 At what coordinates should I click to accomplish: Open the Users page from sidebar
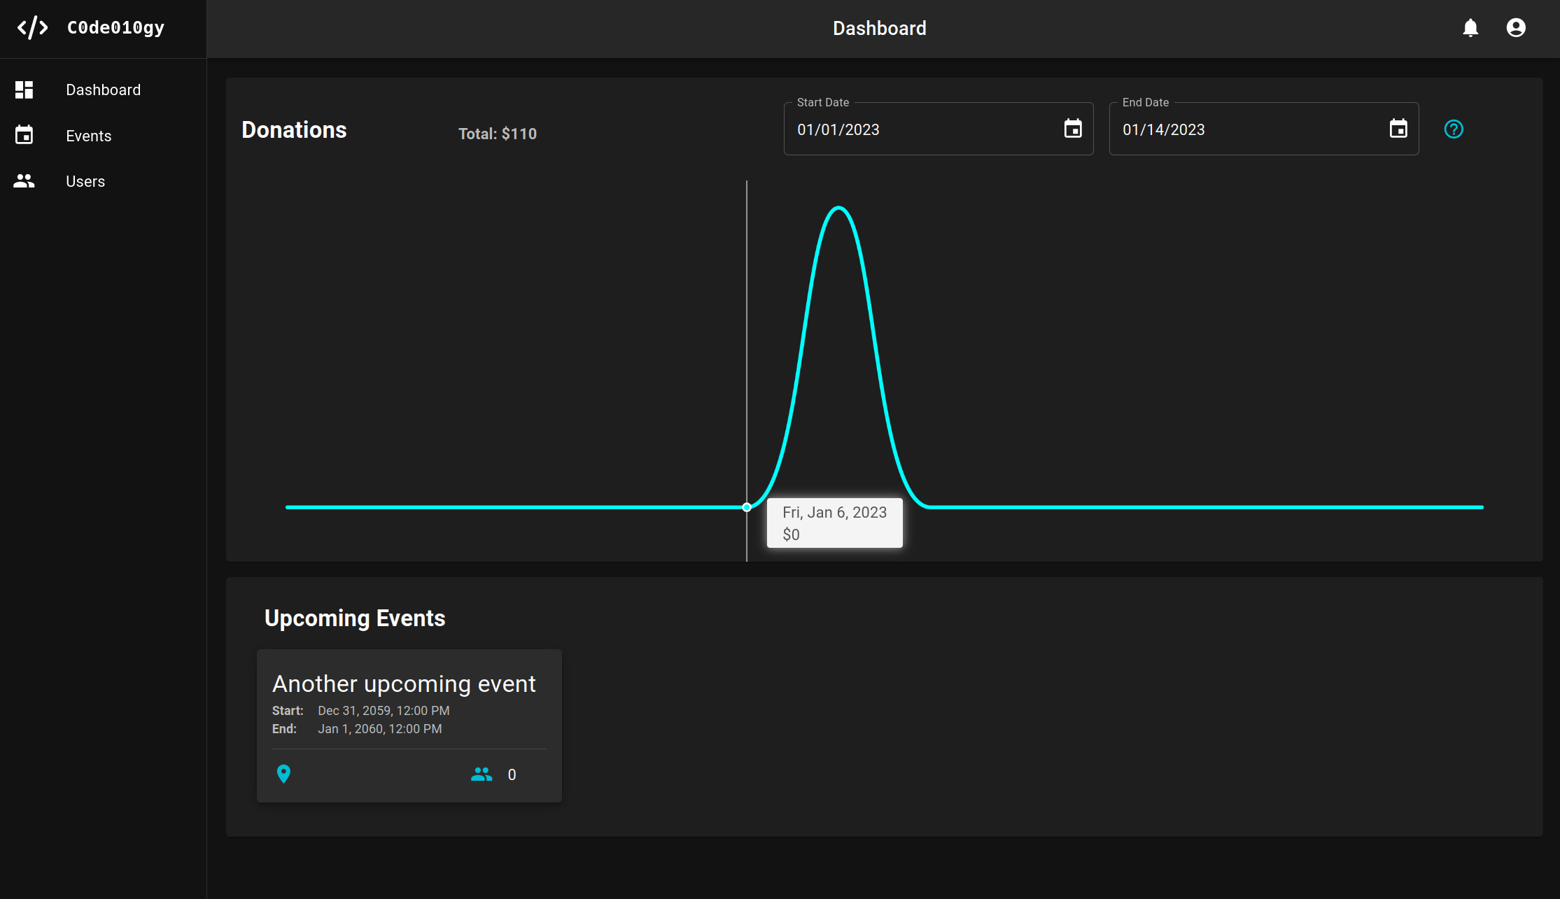tap(85, 181)
